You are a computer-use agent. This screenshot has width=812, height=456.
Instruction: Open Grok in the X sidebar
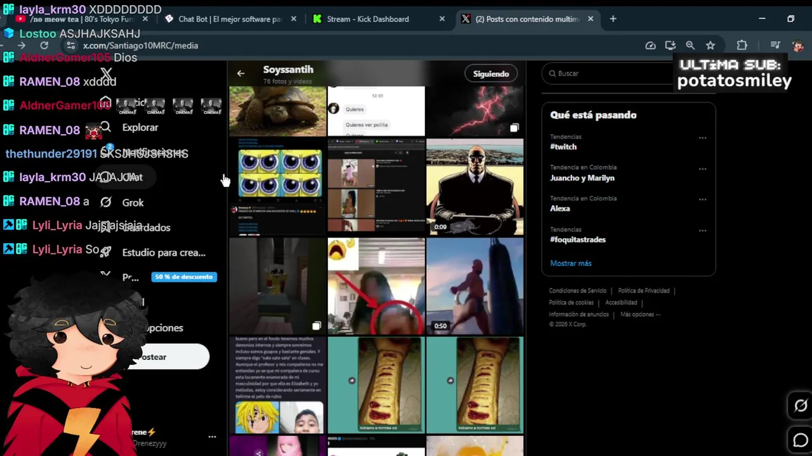[133, 203]
